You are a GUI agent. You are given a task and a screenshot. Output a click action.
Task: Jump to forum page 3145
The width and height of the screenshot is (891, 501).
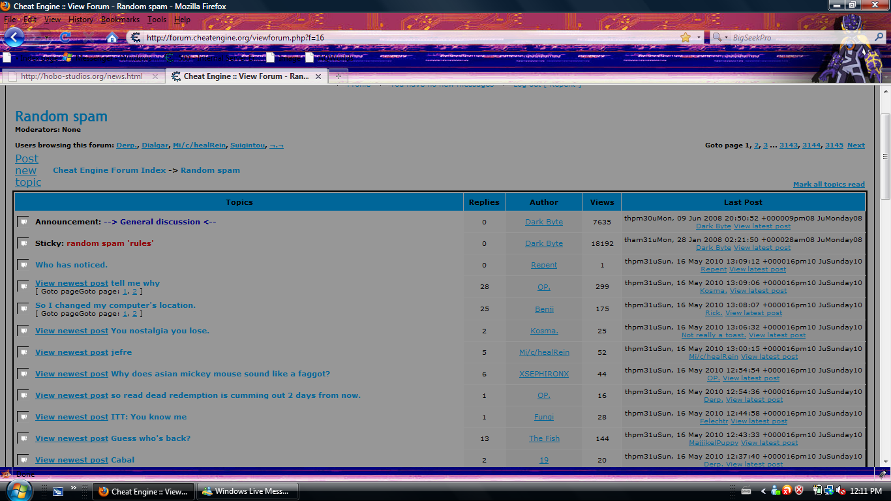point(834,145)
